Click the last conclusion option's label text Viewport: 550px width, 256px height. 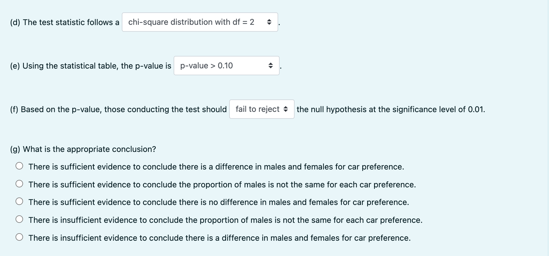point(219,238)
